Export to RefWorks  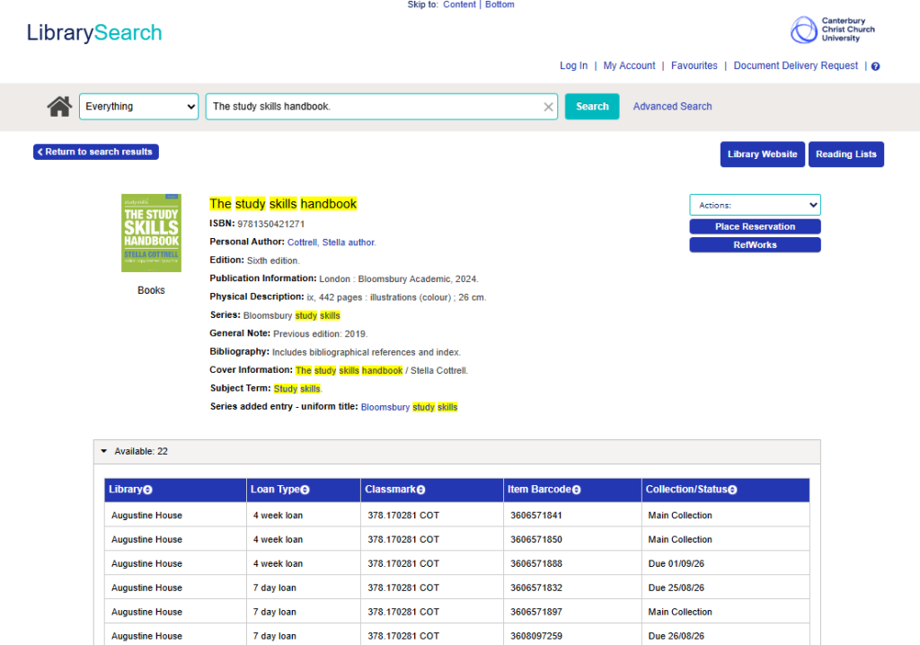[x=755, y=244]
